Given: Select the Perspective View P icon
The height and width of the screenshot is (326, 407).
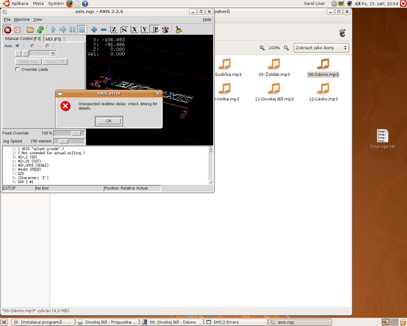Looking at the screenshot, I should pyautogui.click(x=155, y=29).
